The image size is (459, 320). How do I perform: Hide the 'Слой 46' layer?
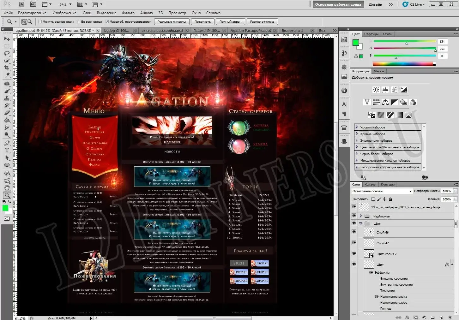click(354, 232)
